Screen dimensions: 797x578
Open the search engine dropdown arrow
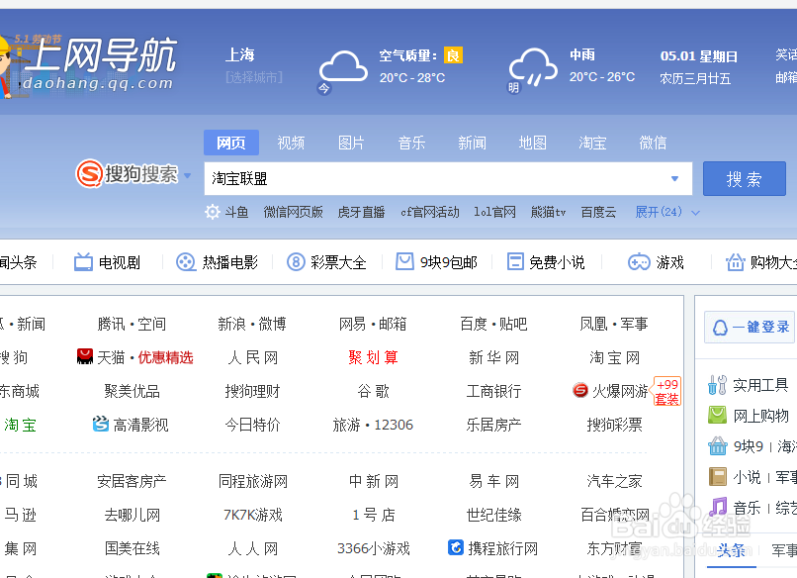point(188,175)
